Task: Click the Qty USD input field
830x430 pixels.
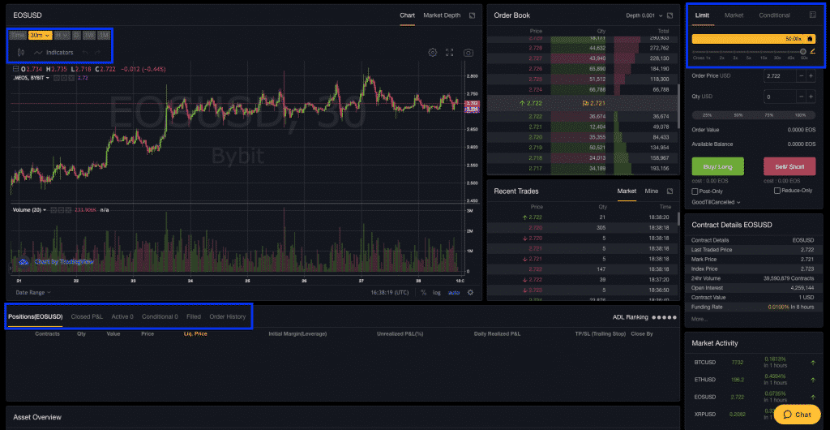Action: (x=780, y=97)
